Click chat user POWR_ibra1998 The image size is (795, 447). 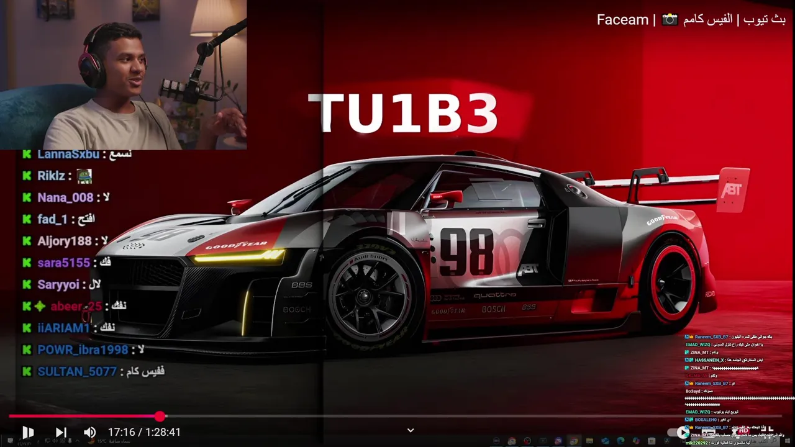pyautogui.click(x=83, y=350)
